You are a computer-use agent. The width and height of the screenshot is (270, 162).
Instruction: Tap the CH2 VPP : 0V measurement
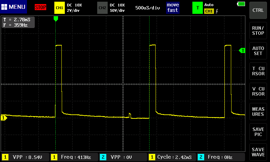[123, 157]
